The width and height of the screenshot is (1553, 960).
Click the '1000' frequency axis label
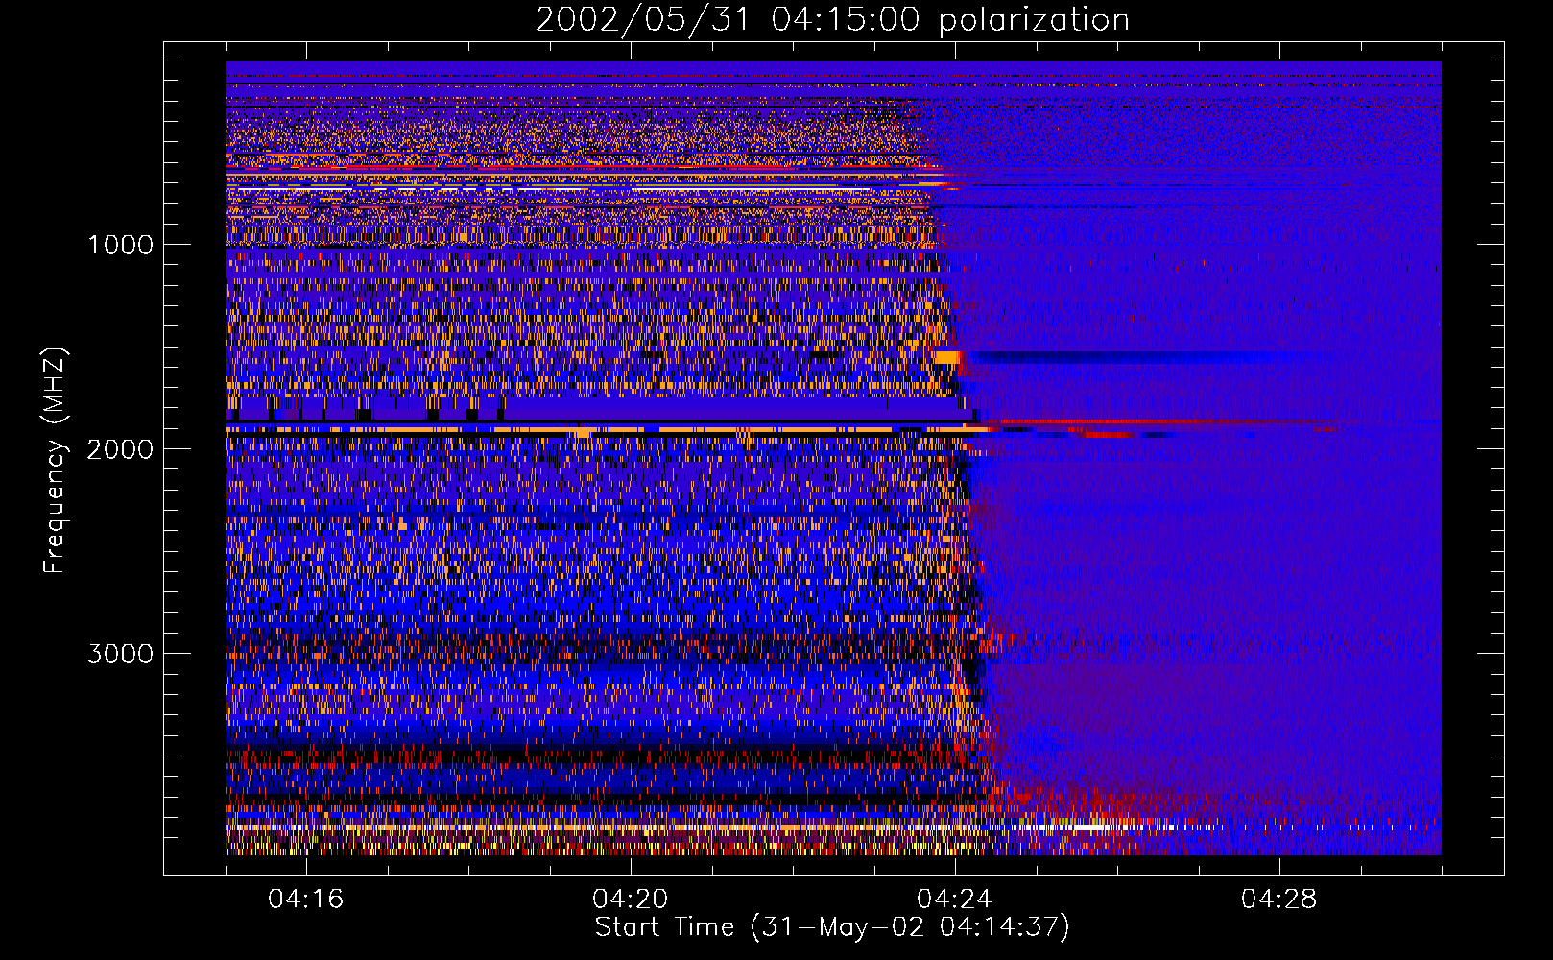pos(120,245)
